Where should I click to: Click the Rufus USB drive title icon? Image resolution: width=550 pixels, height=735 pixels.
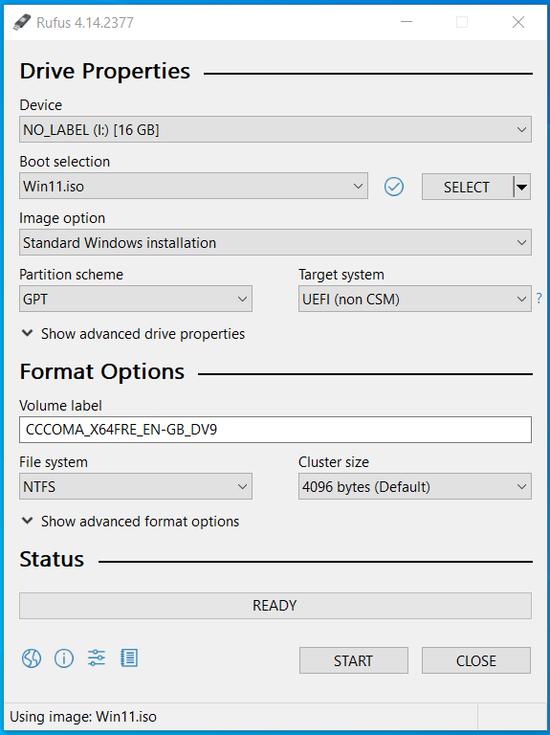22,22
